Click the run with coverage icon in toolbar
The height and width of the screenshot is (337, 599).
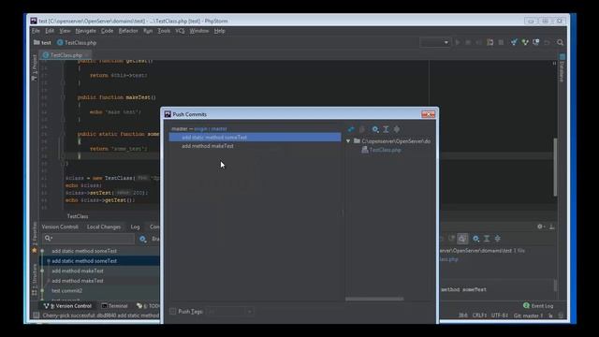click(x=478, y=42)
